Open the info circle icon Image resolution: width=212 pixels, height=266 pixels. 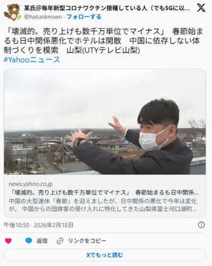pyautogui.click(x=201, y=225)
